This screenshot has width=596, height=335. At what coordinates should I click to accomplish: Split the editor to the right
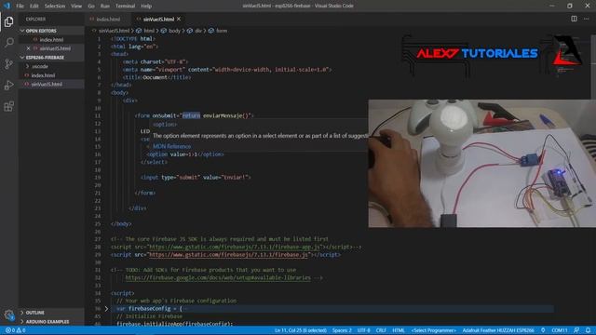point(574,19)
